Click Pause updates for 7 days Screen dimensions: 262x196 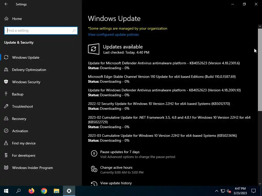[x=120, y=152]
